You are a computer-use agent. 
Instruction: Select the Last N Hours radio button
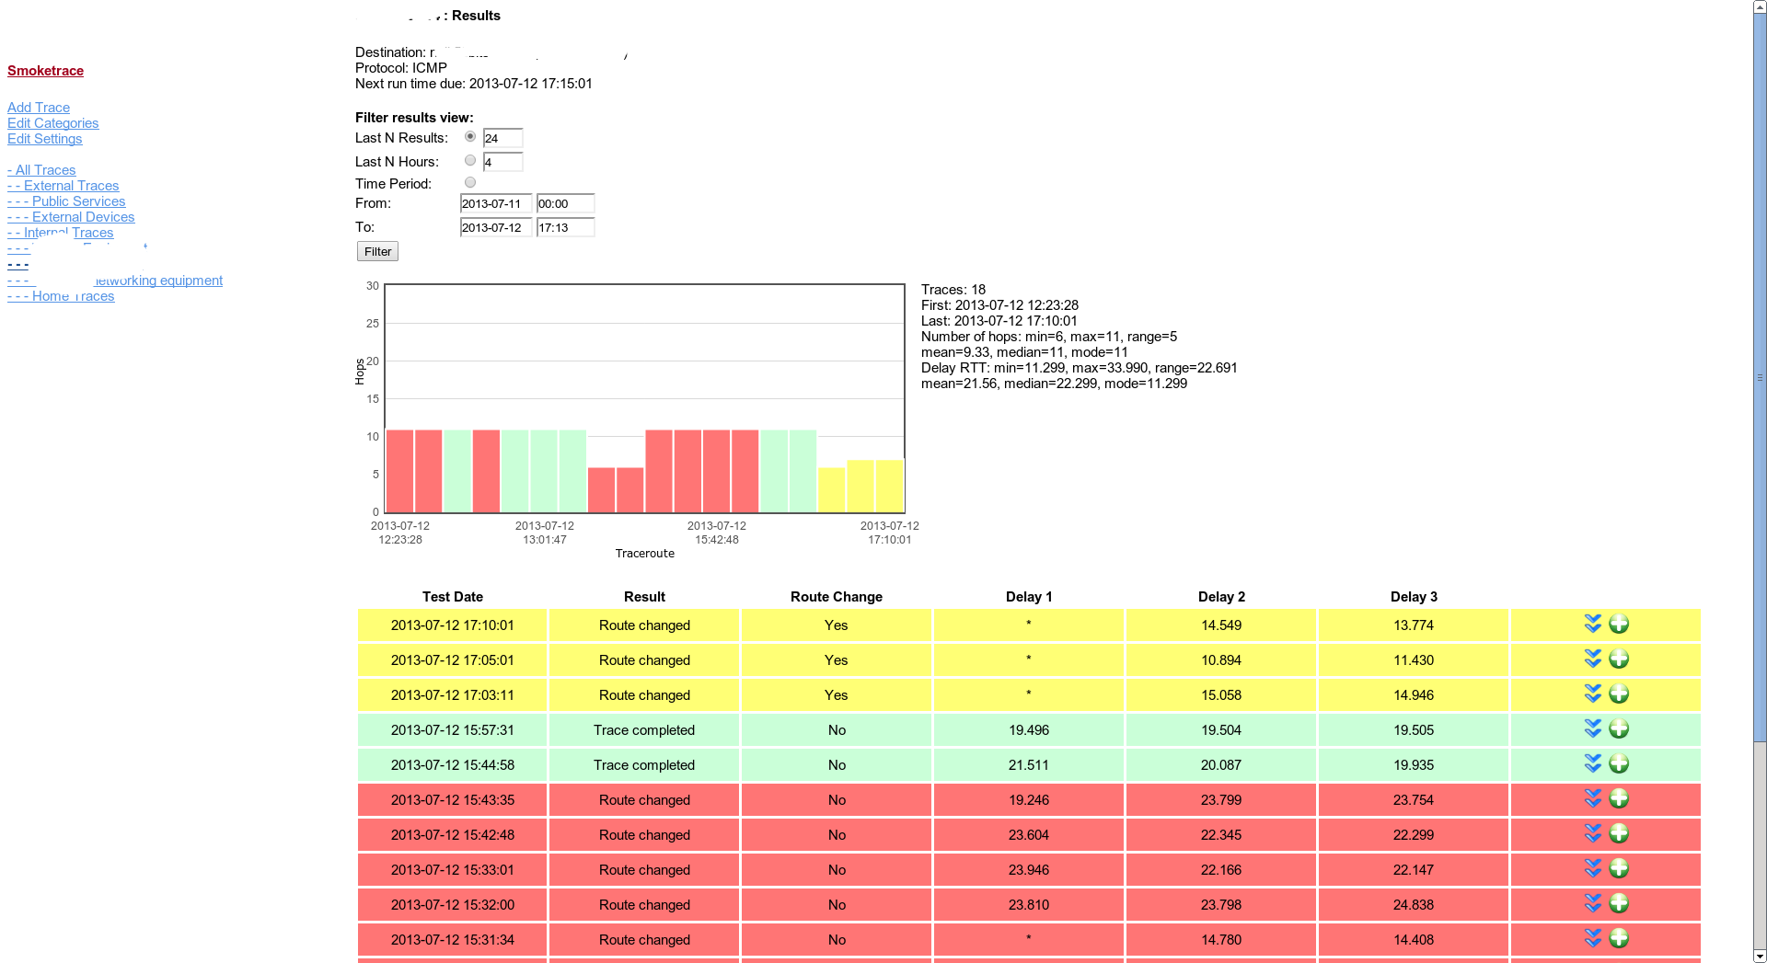tap(470, 159)
